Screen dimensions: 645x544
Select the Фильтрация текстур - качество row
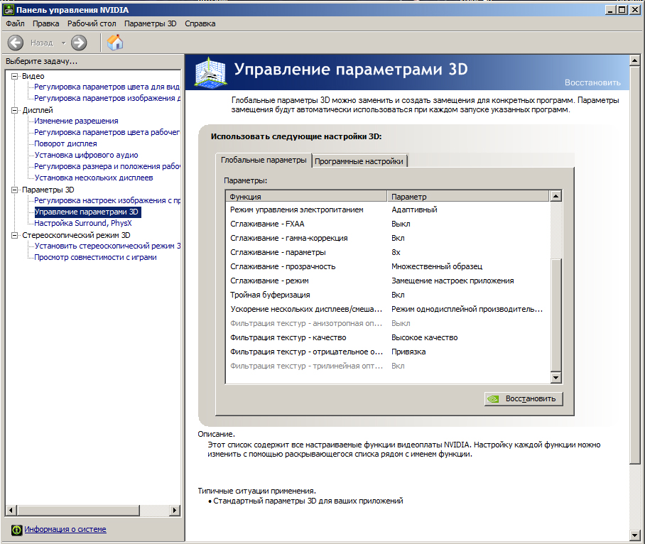pyautogui.click(x=387, y=337)
